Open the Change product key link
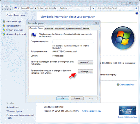The image size is (140, 124). point(92,111)
